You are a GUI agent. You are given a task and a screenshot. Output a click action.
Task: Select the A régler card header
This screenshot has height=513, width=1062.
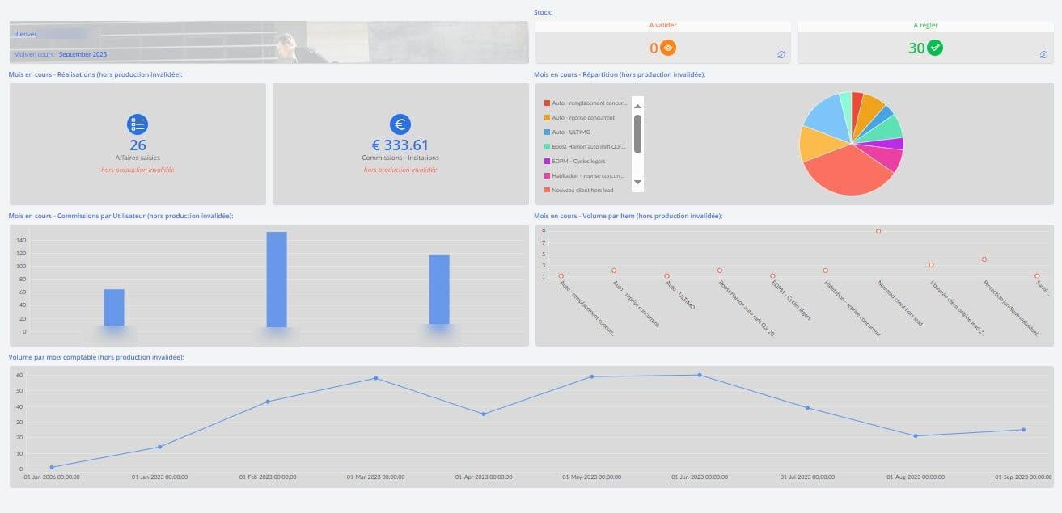925,26
